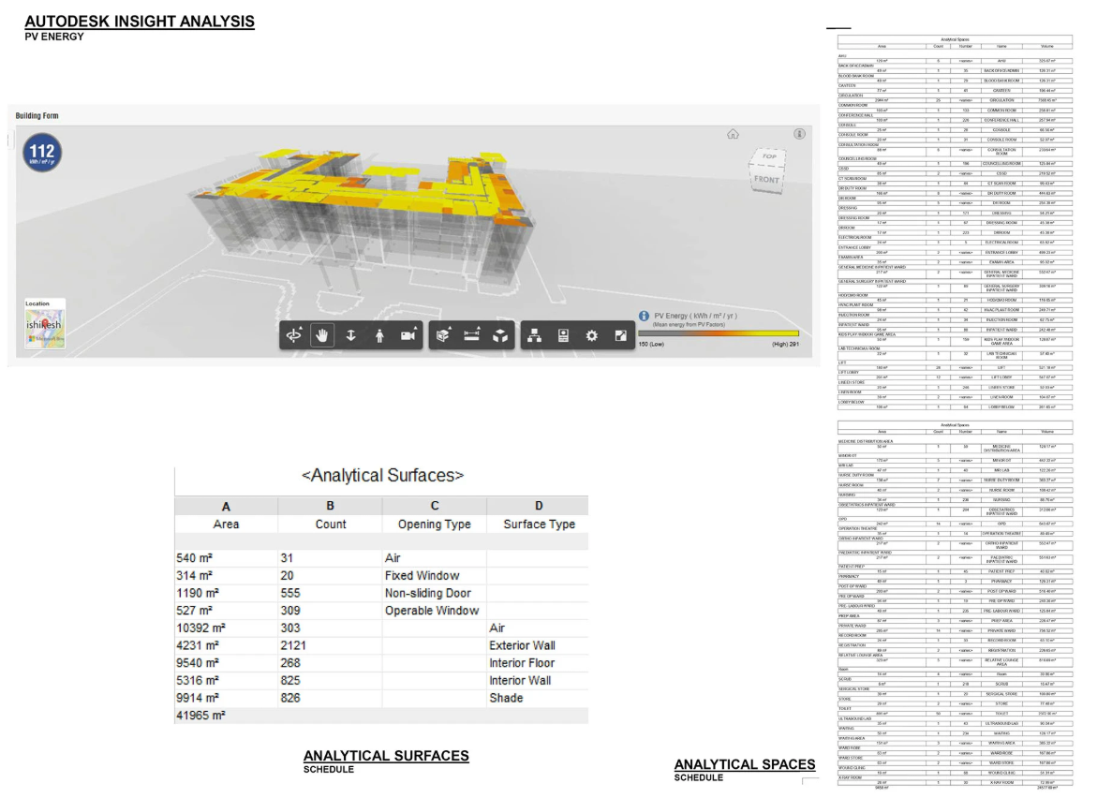Click the info icon beside PV Energy legend
This screenshot has height=798, width=1112.
(644, 316)
